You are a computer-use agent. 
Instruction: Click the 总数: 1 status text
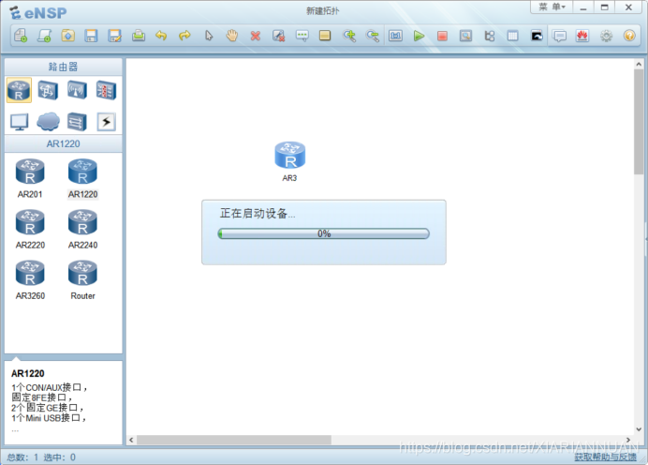(x=22, y=457)
